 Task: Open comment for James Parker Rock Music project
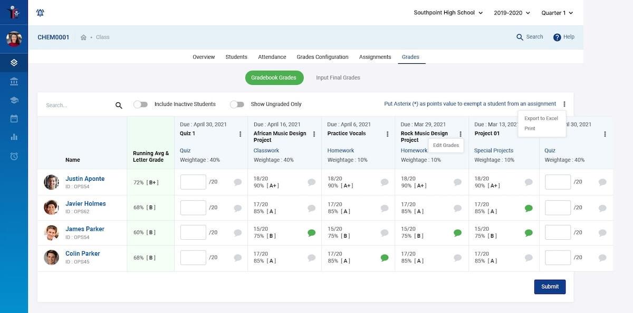[457, 233]
